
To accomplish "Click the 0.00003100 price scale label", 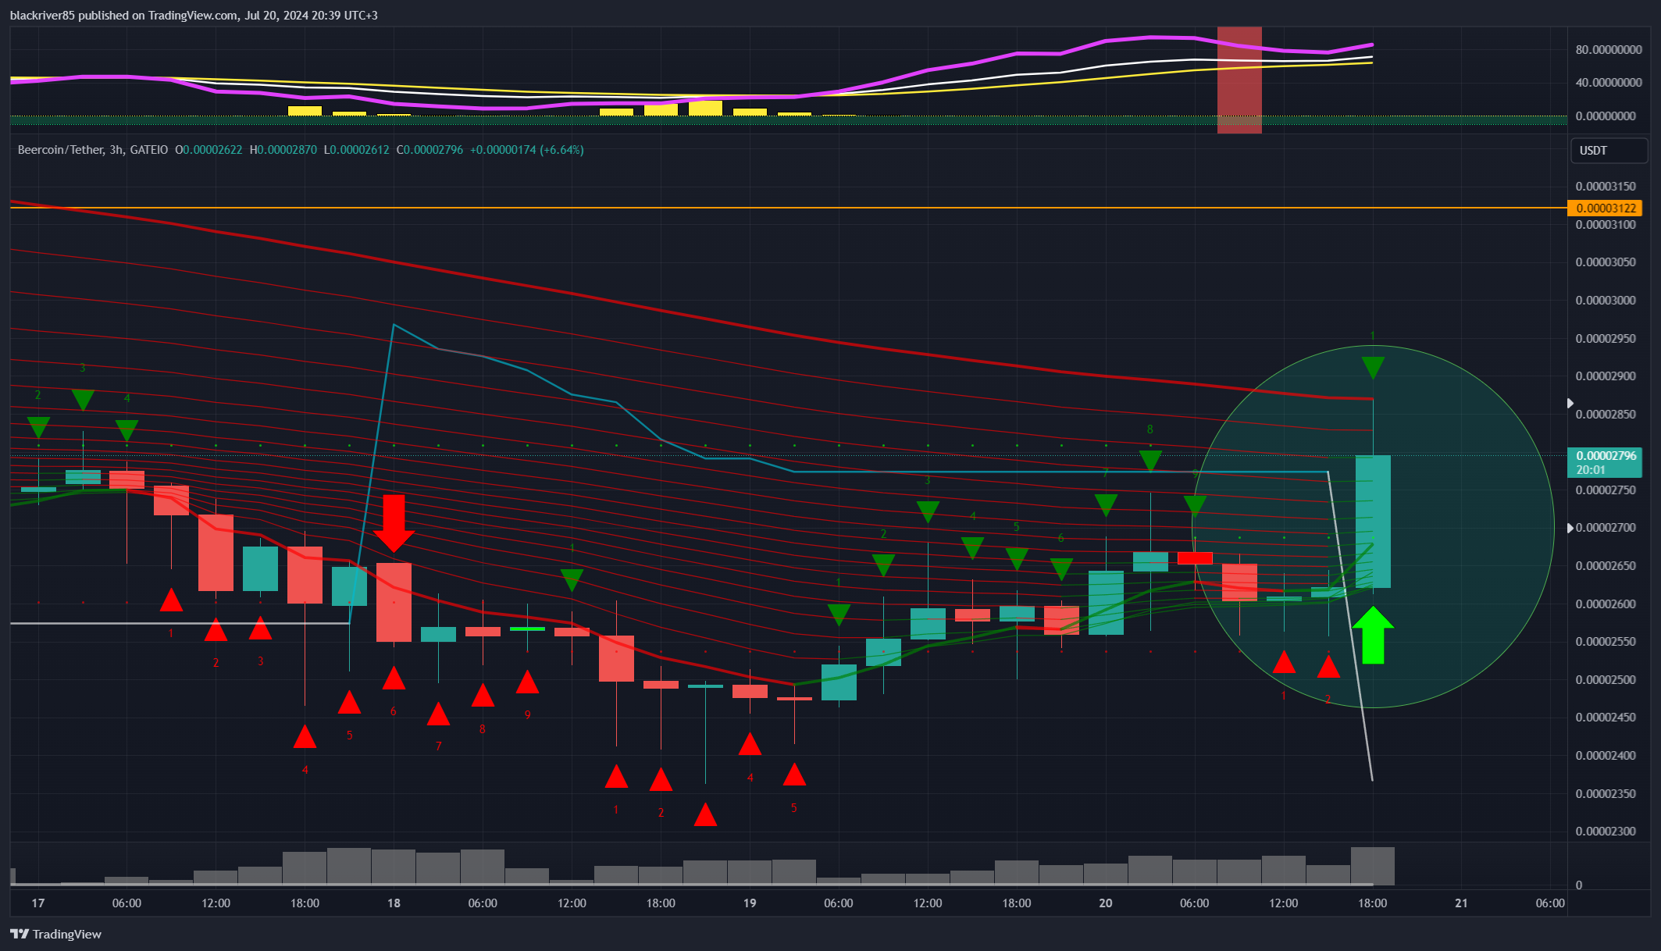I will 1606,225.
